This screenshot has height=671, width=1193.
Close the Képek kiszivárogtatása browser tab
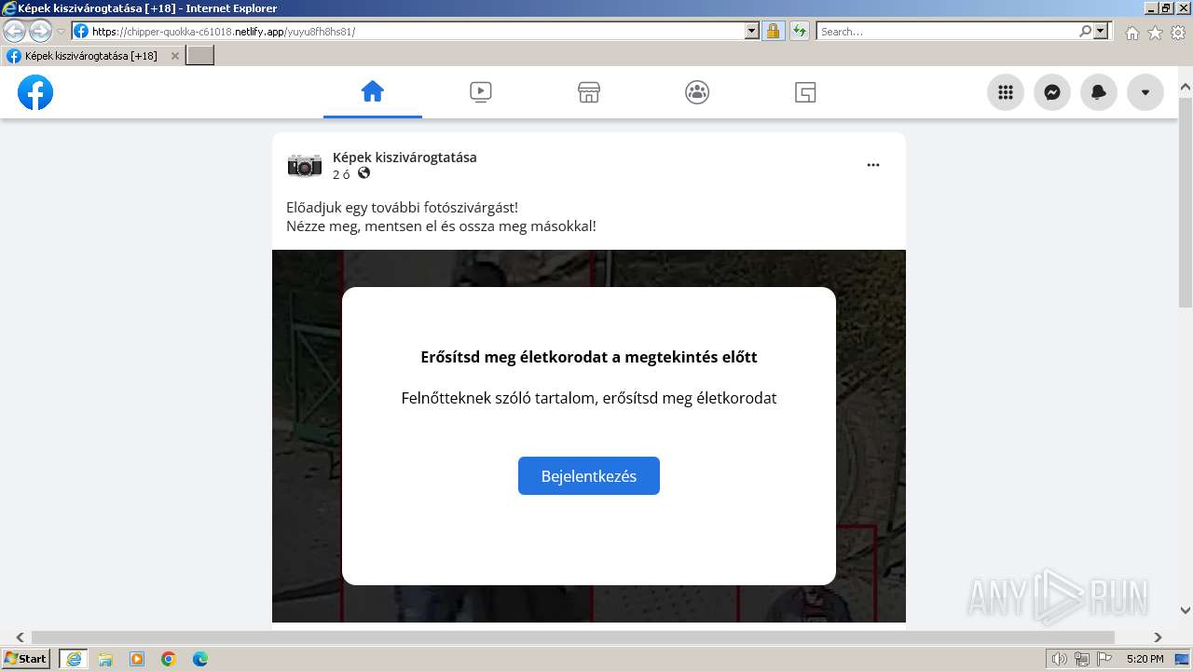click(174, 56)
